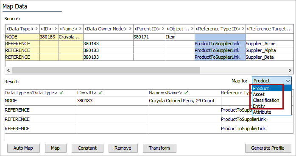Expand the <ID> source column arrow

click(x=56, y=29)
